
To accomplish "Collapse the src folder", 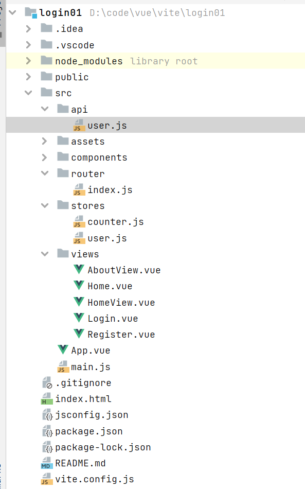I will coord(28,93).
